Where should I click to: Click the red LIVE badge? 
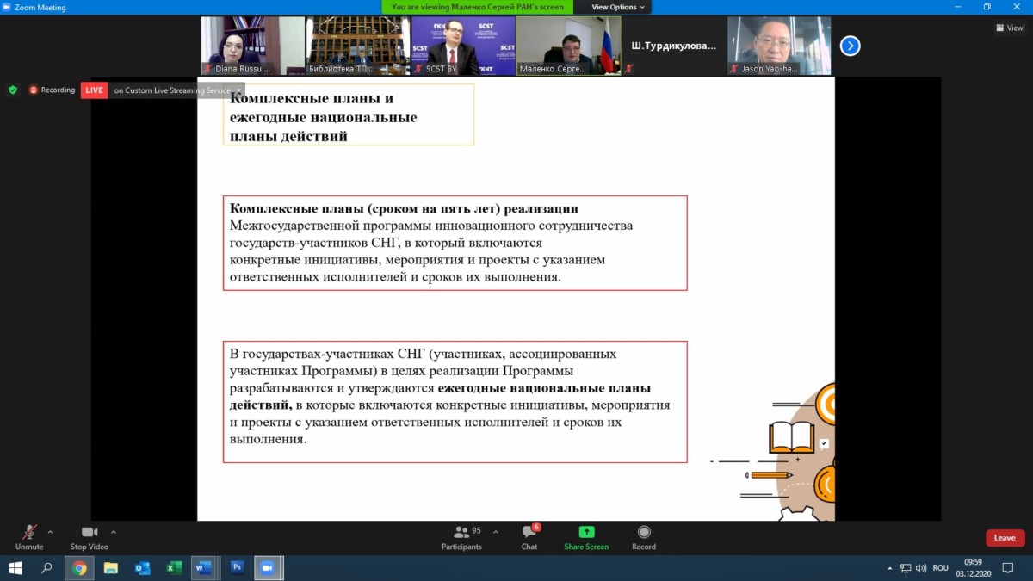tap(94, 90)
